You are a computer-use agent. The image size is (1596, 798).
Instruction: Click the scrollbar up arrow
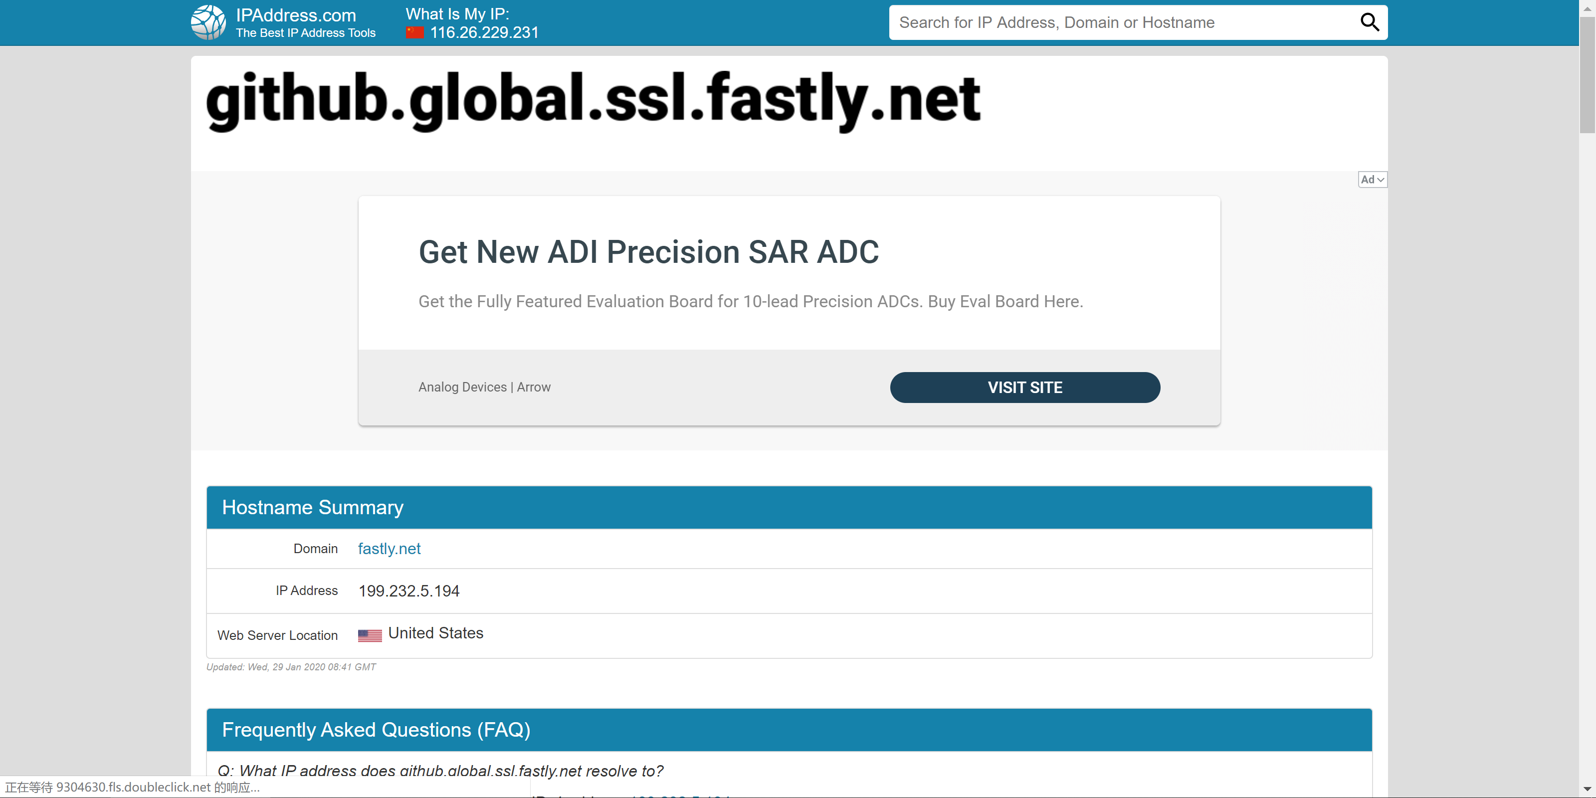coord(1588,7)
